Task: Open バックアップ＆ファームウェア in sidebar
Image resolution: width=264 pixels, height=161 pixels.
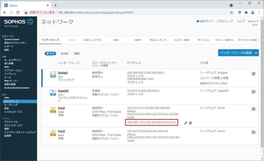Action: 20,132
